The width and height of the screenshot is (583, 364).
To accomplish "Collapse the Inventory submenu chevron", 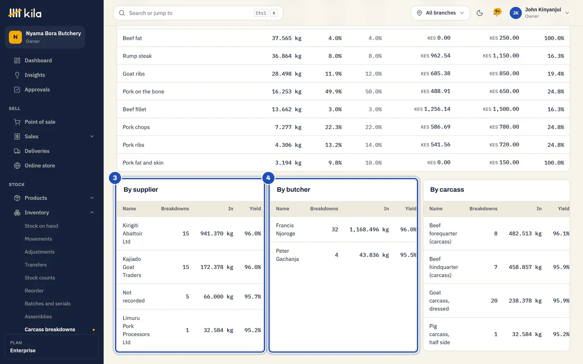I will [92, 212].
